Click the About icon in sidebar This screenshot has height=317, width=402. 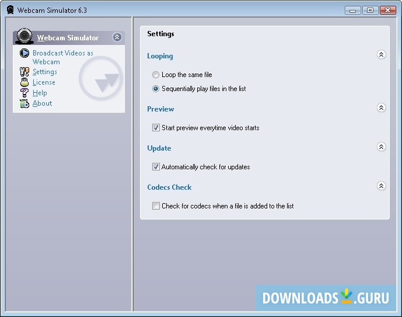point(25,103)
